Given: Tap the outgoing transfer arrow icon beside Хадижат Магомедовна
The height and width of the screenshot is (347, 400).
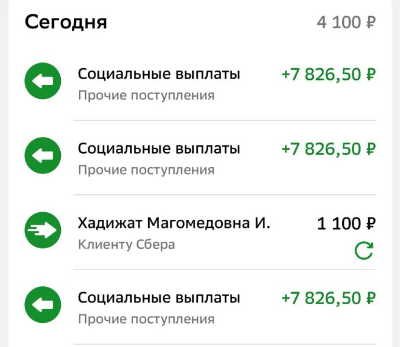Looking at the screenshot, I should coord(43,230).
